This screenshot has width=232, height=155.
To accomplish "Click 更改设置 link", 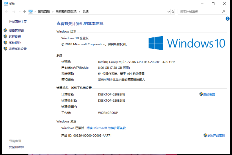I will coord(209,94).
